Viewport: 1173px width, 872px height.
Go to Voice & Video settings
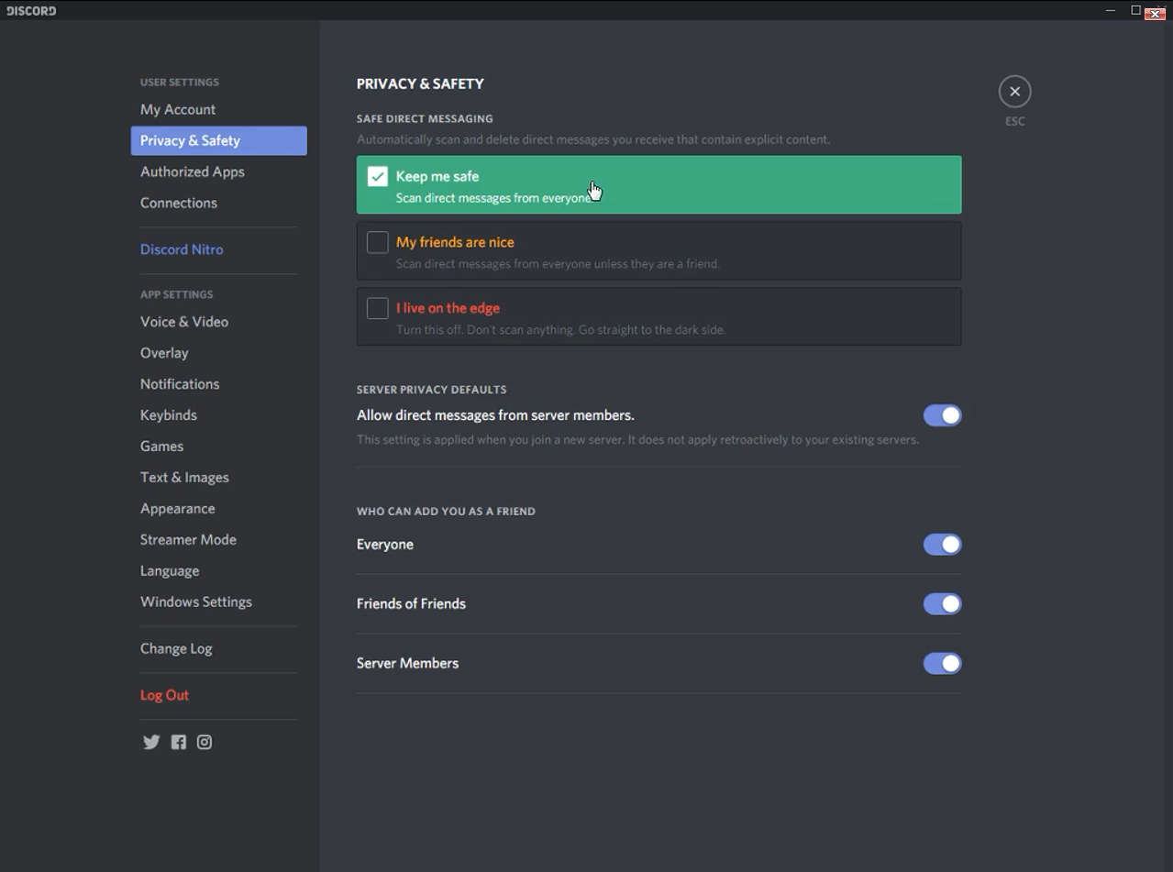pyautogui.click(x=184, y=322)
